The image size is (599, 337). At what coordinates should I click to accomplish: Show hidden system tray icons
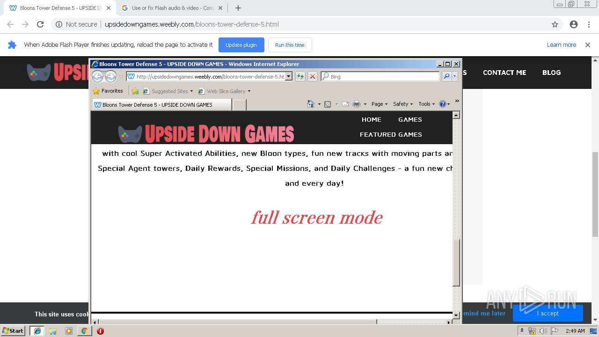[x=522, y=331]
